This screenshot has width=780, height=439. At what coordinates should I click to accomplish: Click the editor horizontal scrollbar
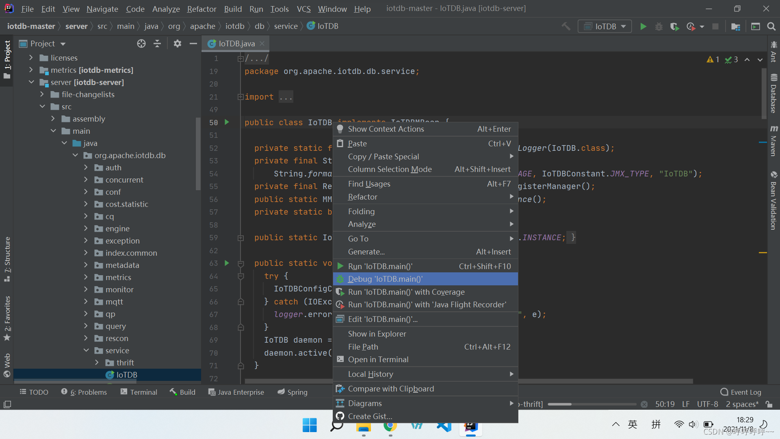coord(469,381)
